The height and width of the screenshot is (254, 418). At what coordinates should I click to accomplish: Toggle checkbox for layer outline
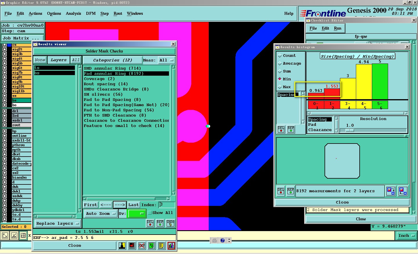(4, 136)
